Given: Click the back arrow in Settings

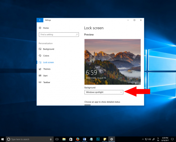Looking at the screenshot, I should coord(40,20).
